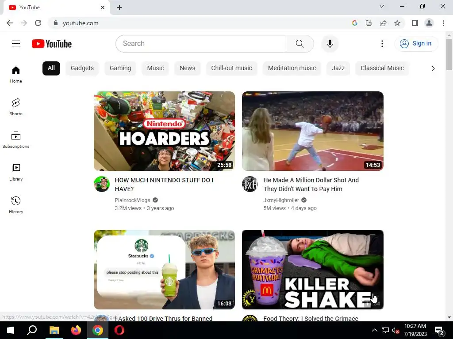
Task: Click the Starbucks video thumbnail
Action: click(164, 270)
